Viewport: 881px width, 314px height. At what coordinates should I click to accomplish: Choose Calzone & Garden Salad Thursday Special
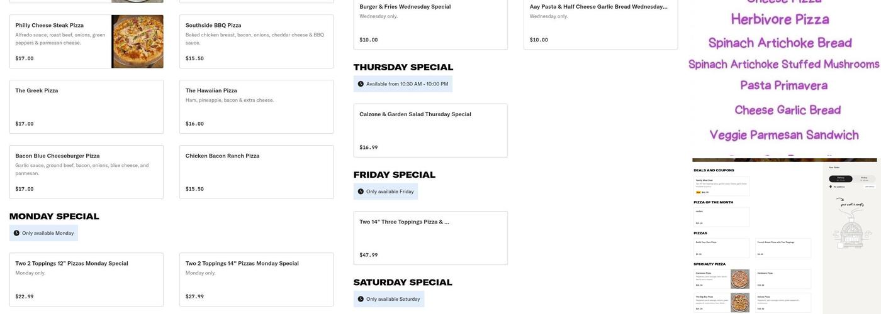point(430,130)
